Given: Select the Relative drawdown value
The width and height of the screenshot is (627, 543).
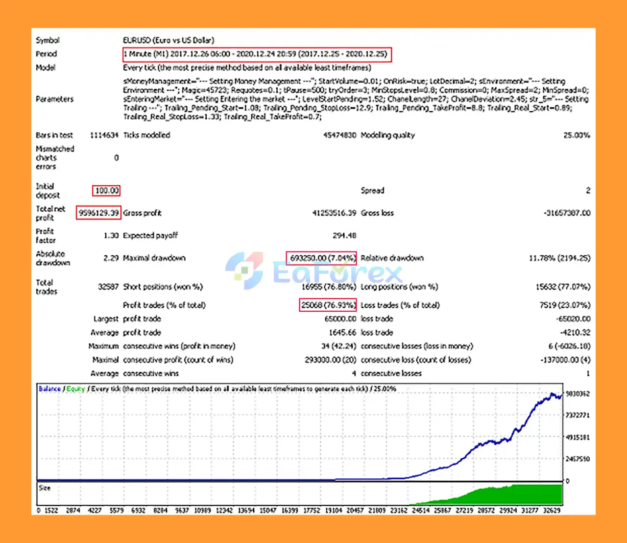Looking at the screenshot, I should coord(559,258).
